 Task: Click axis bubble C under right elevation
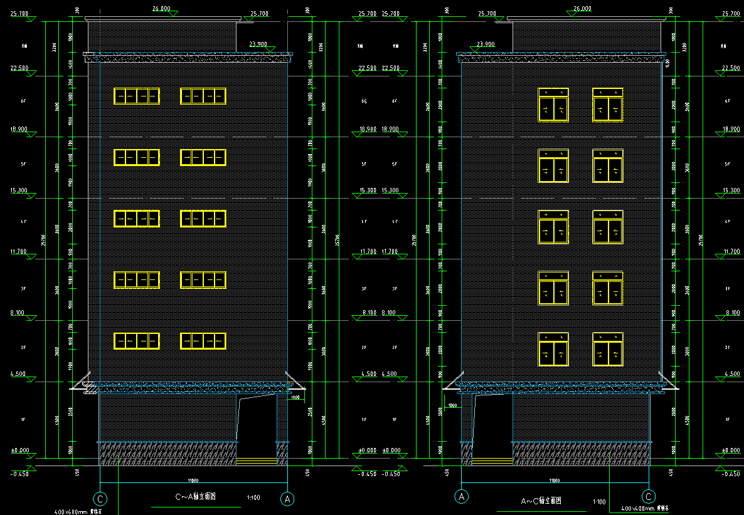(x=649, y=496)
